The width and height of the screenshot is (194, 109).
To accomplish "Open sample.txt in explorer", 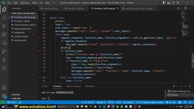I will pos(23,32).
